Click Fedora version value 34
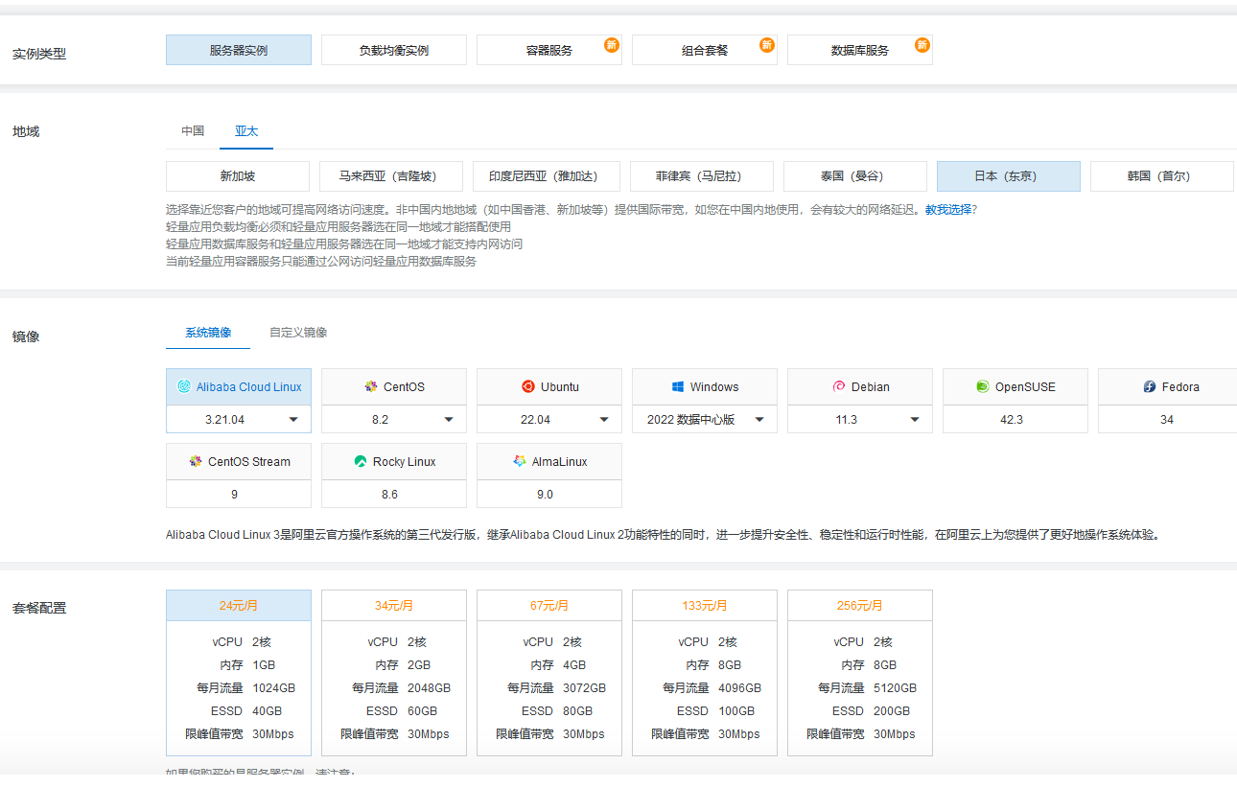The image size is (1237, 788). tap(1167, 420)
